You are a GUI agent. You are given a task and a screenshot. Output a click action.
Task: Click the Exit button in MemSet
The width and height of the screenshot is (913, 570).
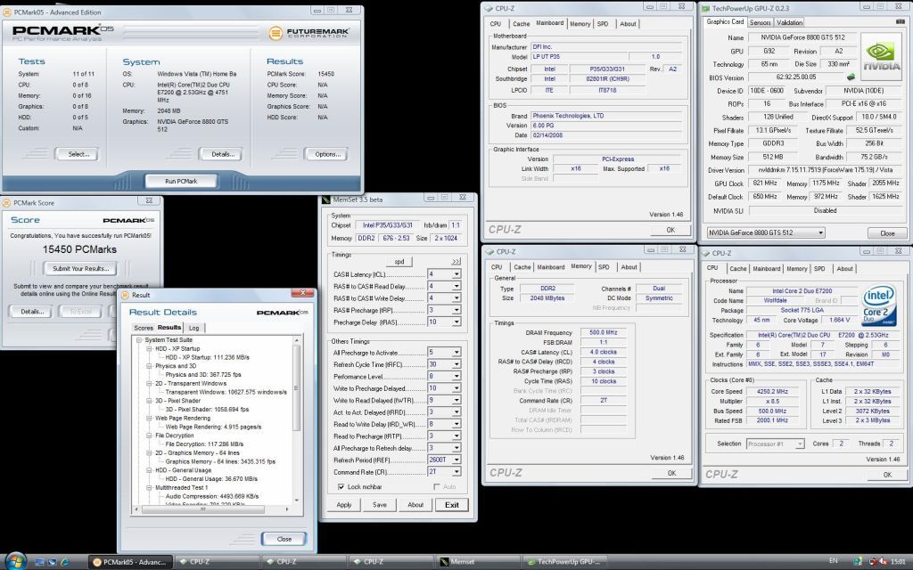pyautogui.click(x=452, y=505)
